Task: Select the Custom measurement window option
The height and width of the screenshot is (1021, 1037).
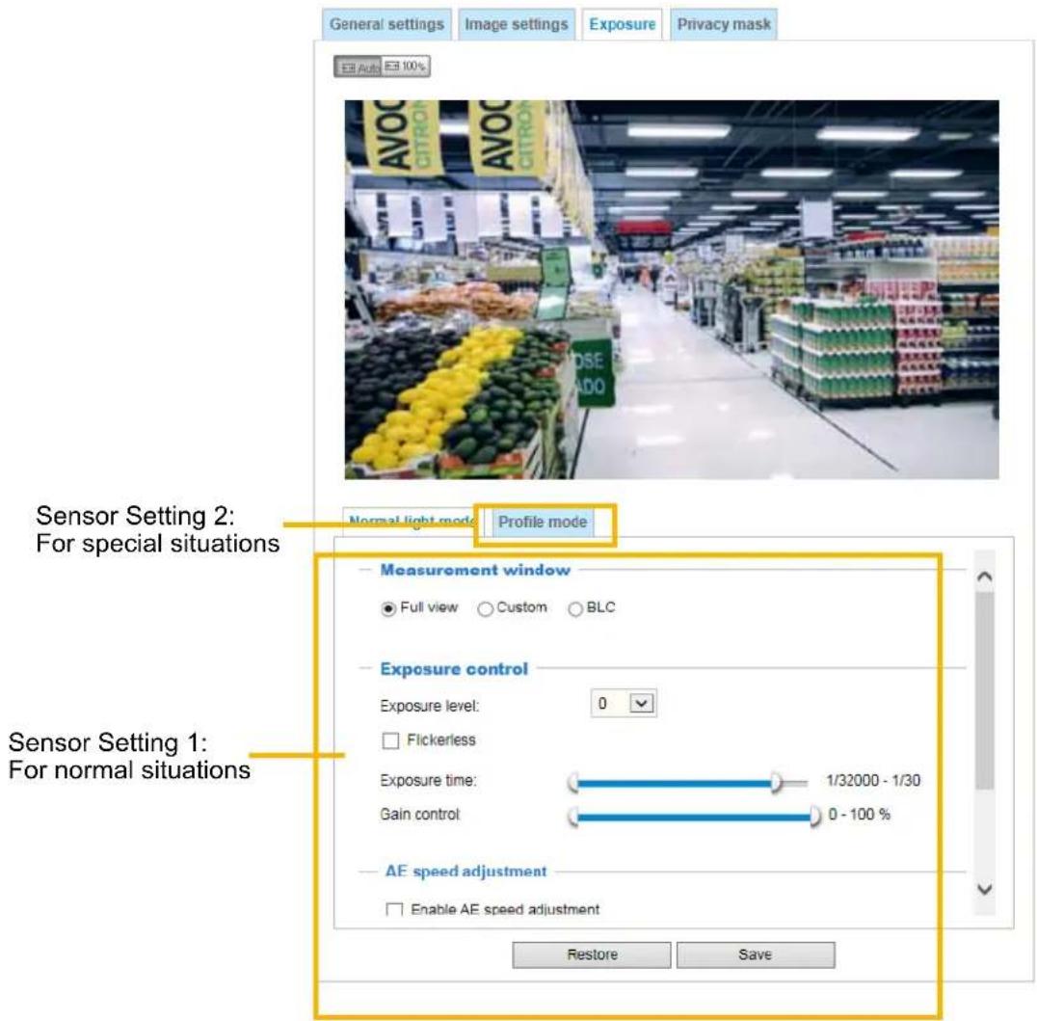Action: coord(486,608)
